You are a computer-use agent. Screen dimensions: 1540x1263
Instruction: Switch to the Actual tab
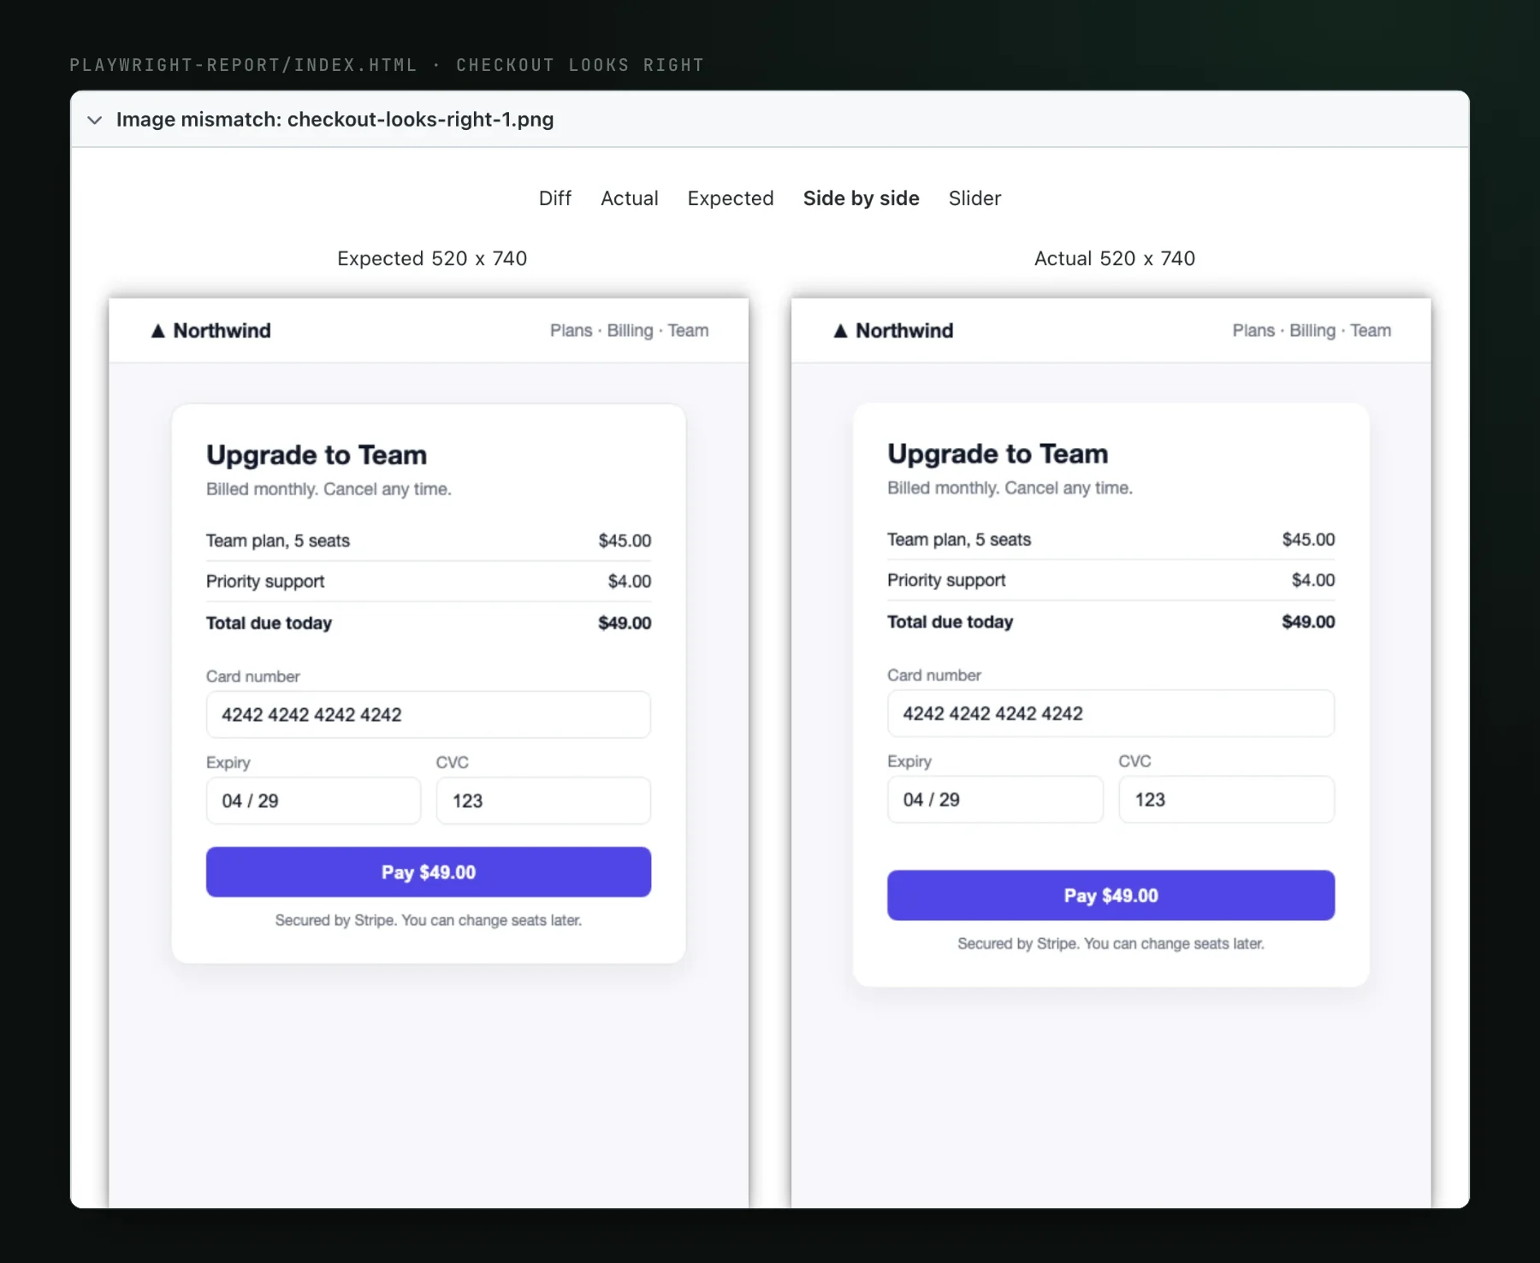(x=630, y=198)
